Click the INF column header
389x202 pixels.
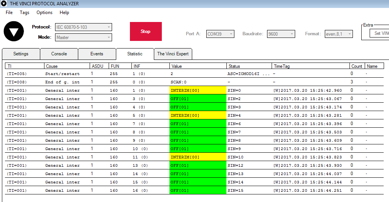[x=150, y=66]
